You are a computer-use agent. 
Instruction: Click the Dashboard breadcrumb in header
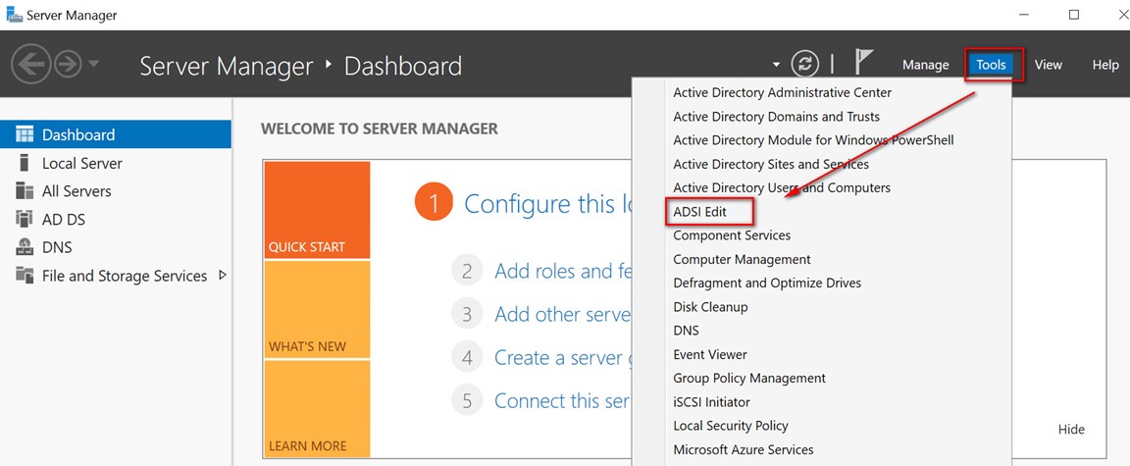(x=403, y=66)
